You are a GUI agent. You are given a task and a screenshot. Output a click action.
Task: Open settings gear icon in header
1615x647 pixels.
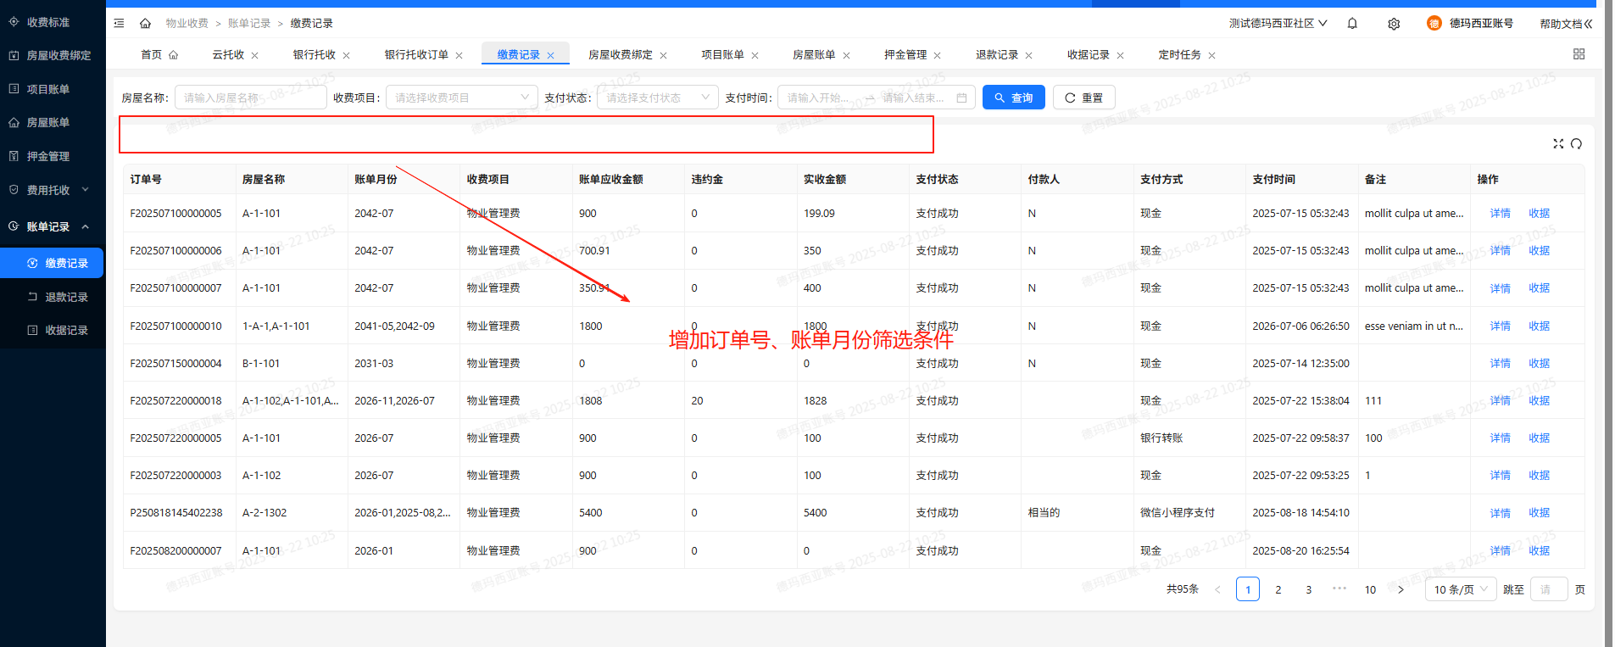1394,24
